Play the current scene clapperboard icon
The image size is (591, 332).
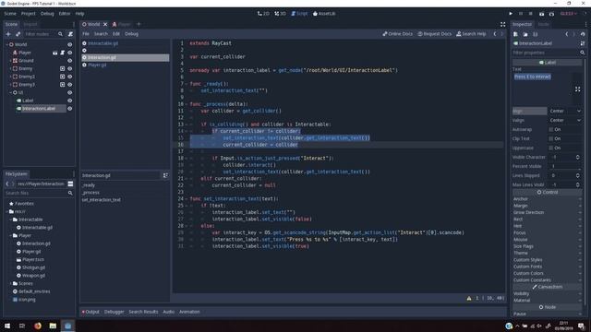tap(542, 14)
